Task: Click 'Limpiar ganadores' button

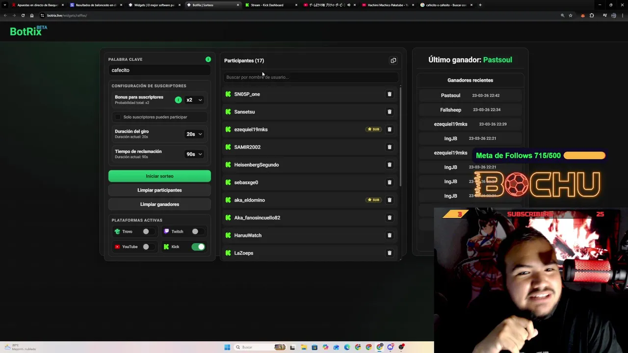Action: pos(159,204)
